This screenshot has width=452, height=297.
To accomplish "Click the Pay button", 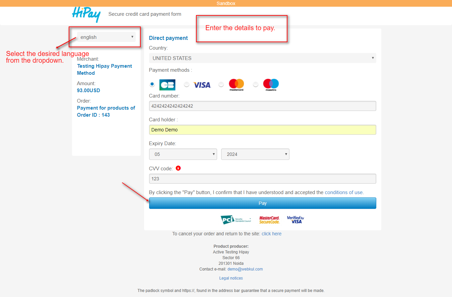I will (262, 203).
